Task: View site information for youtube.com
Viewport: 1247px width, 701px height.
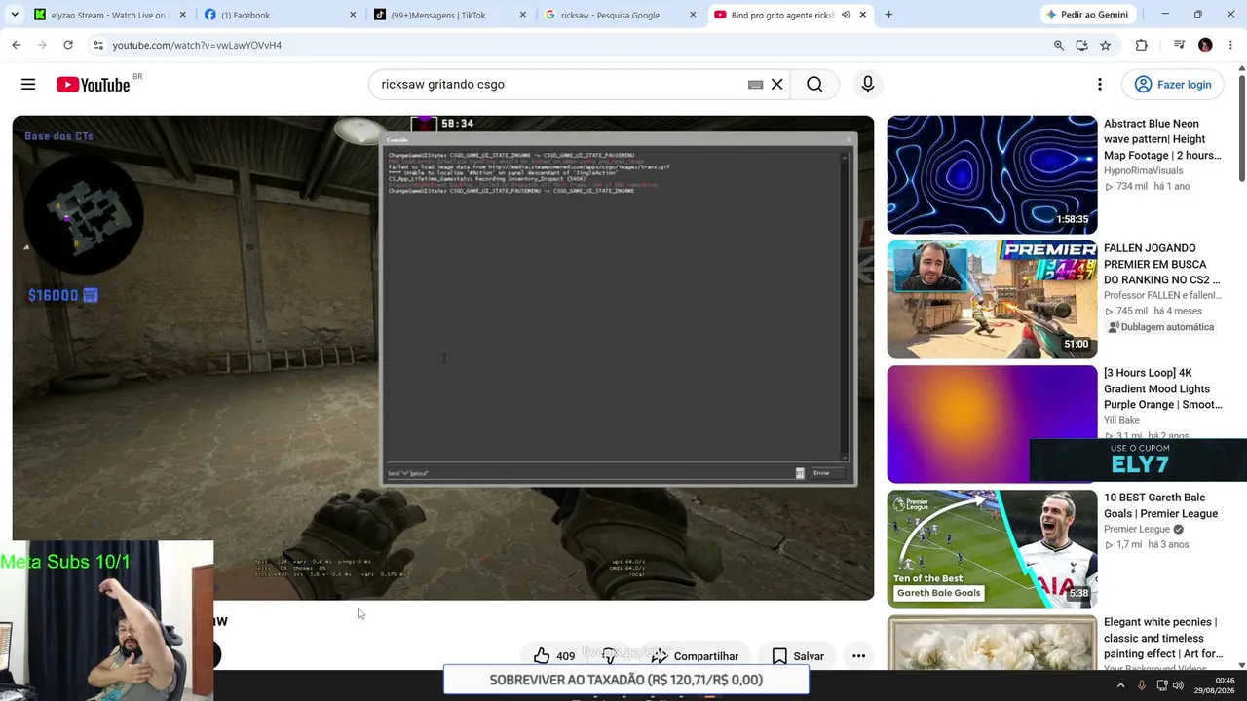Action: pyautogui.click(x=97, y=45)
